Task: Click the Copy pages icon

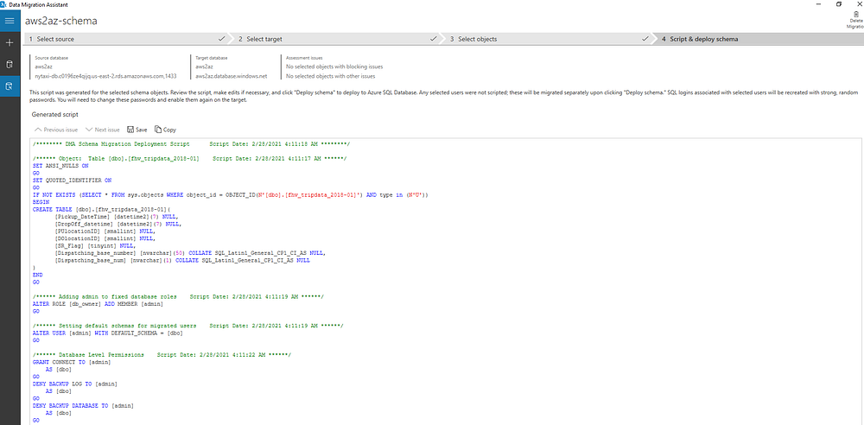Action: click(x=158, y=130)
